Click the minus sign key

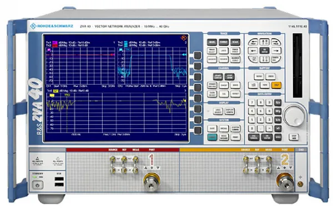click(x=269, y=128)
